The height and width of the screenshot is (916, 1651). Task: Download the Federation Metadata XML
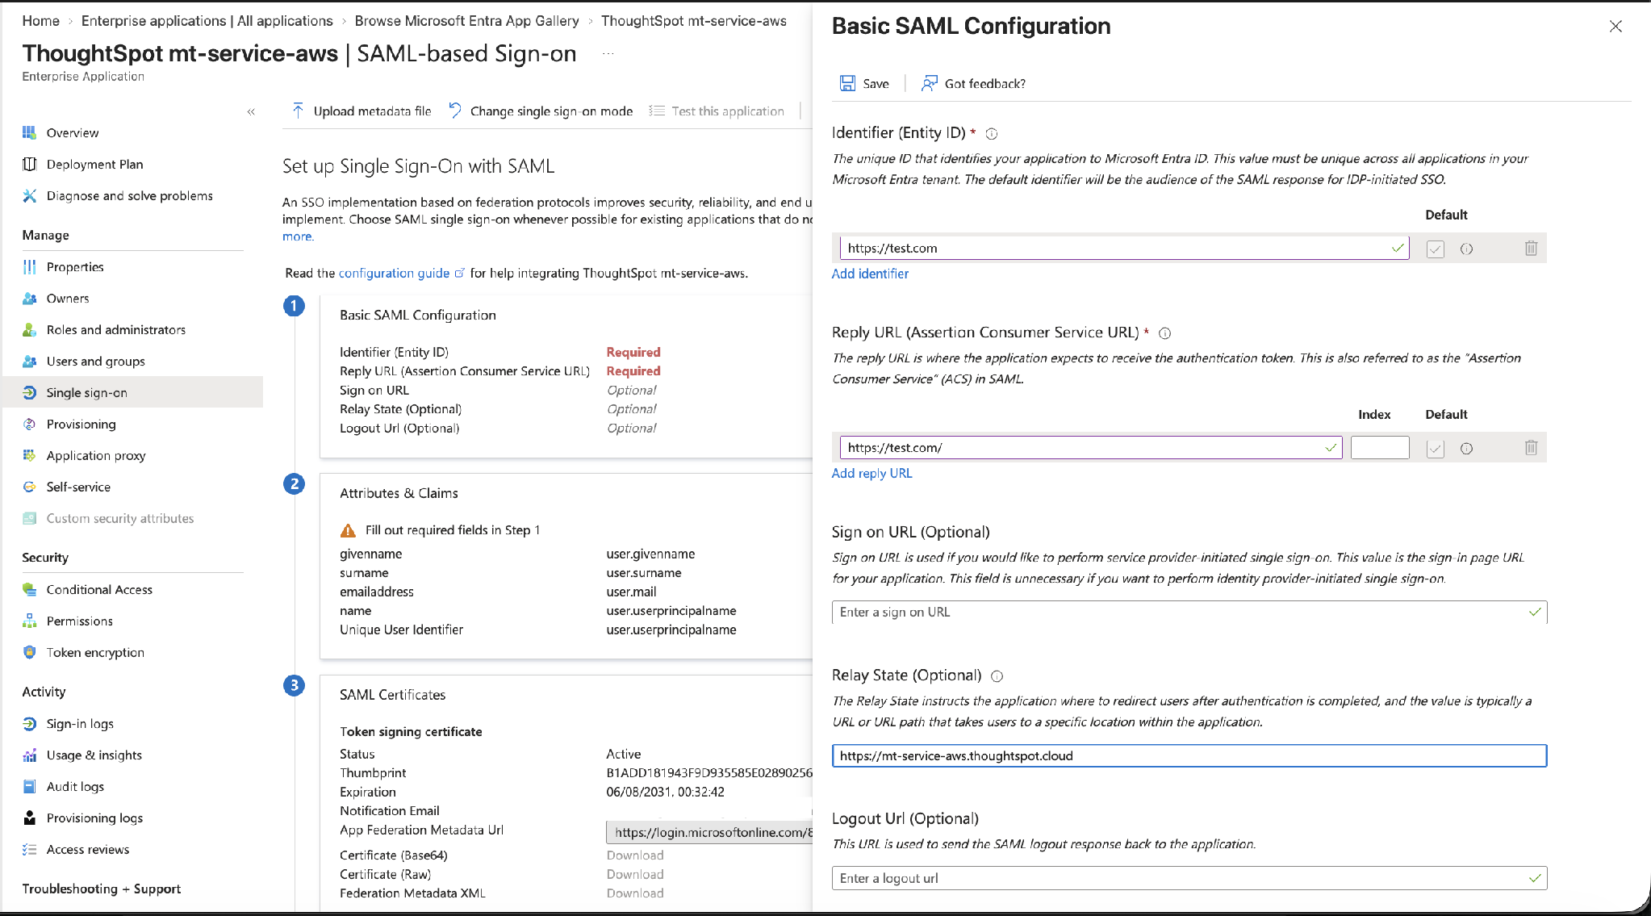pos(635,893)
